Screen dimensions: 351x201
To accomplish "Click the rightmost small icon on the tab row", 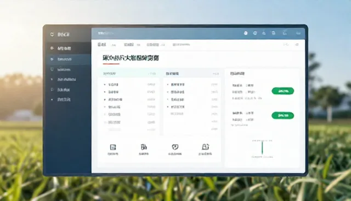I will pyautogui.click(x=297, y=45).
